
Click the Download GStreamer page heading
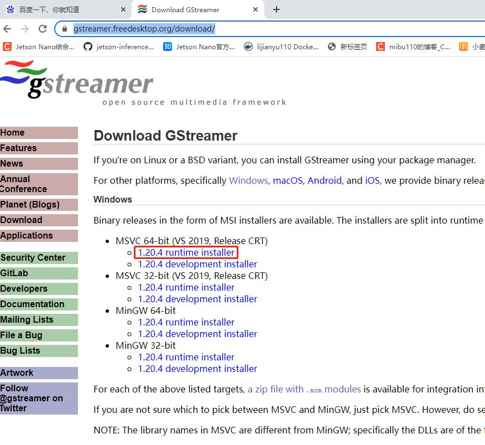165,136
